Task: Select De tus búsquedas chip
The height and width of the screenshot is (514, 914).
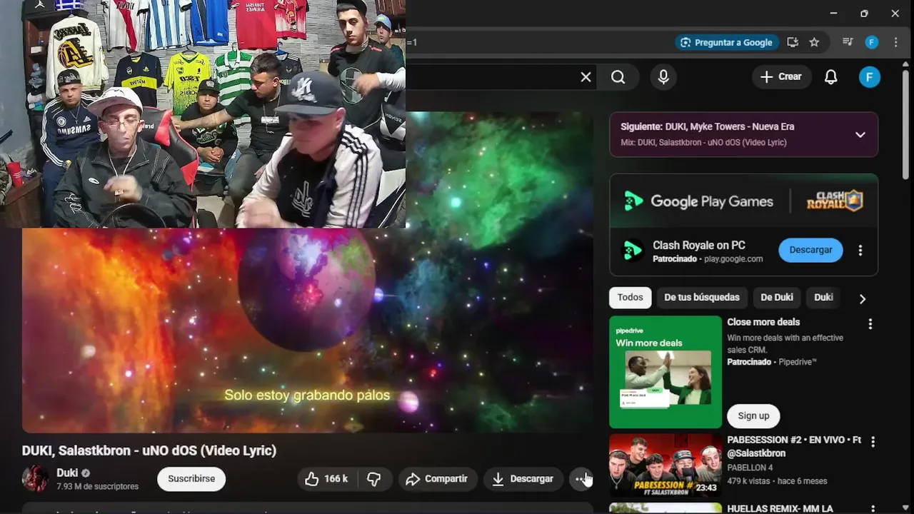Action: tap(701, 298)
